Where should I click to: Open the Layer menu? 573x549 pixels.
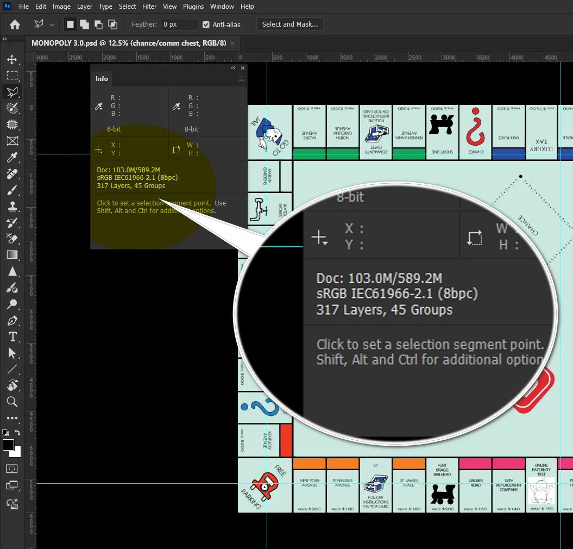point(84,7)
